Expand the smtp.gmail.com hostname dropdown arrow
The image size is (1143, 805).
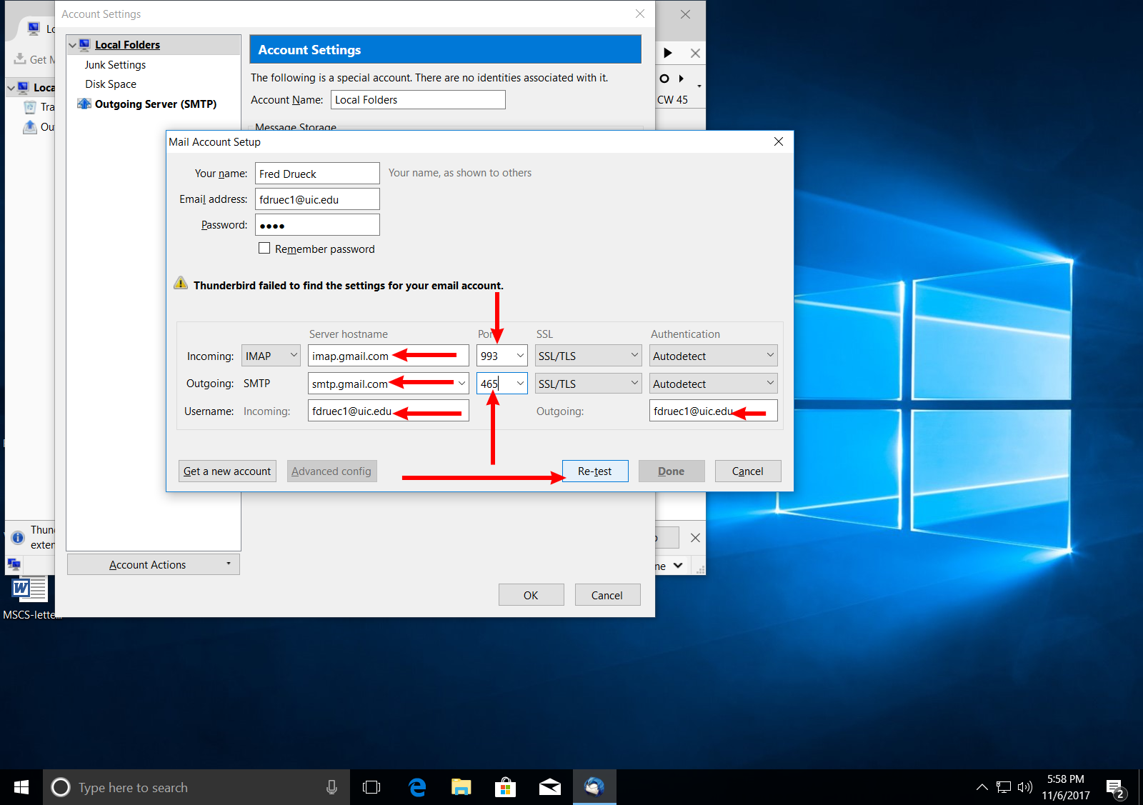click(462, 384)
